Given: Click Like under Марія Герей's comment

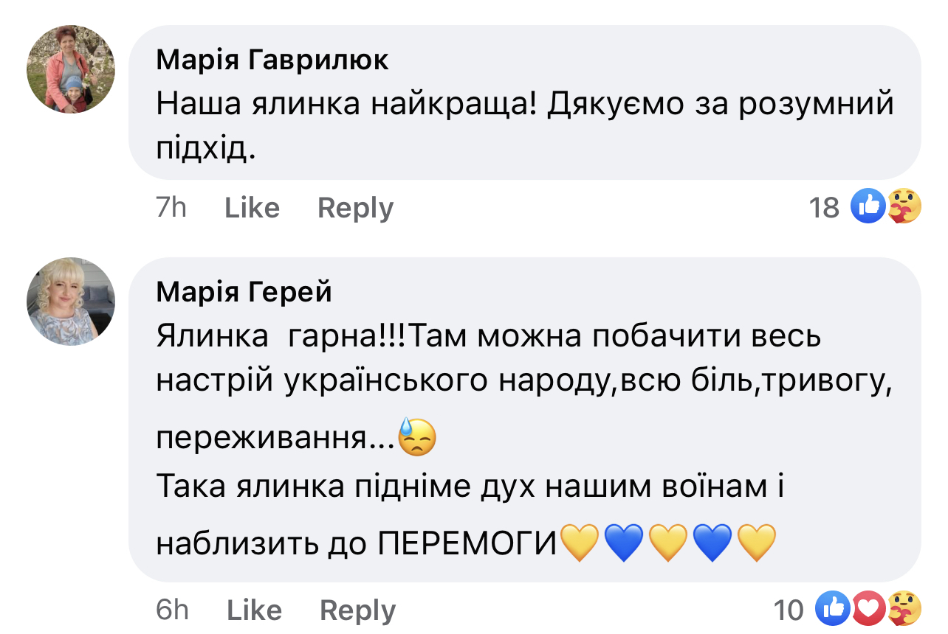Looking at the screenshot, I should pos(254,610).
